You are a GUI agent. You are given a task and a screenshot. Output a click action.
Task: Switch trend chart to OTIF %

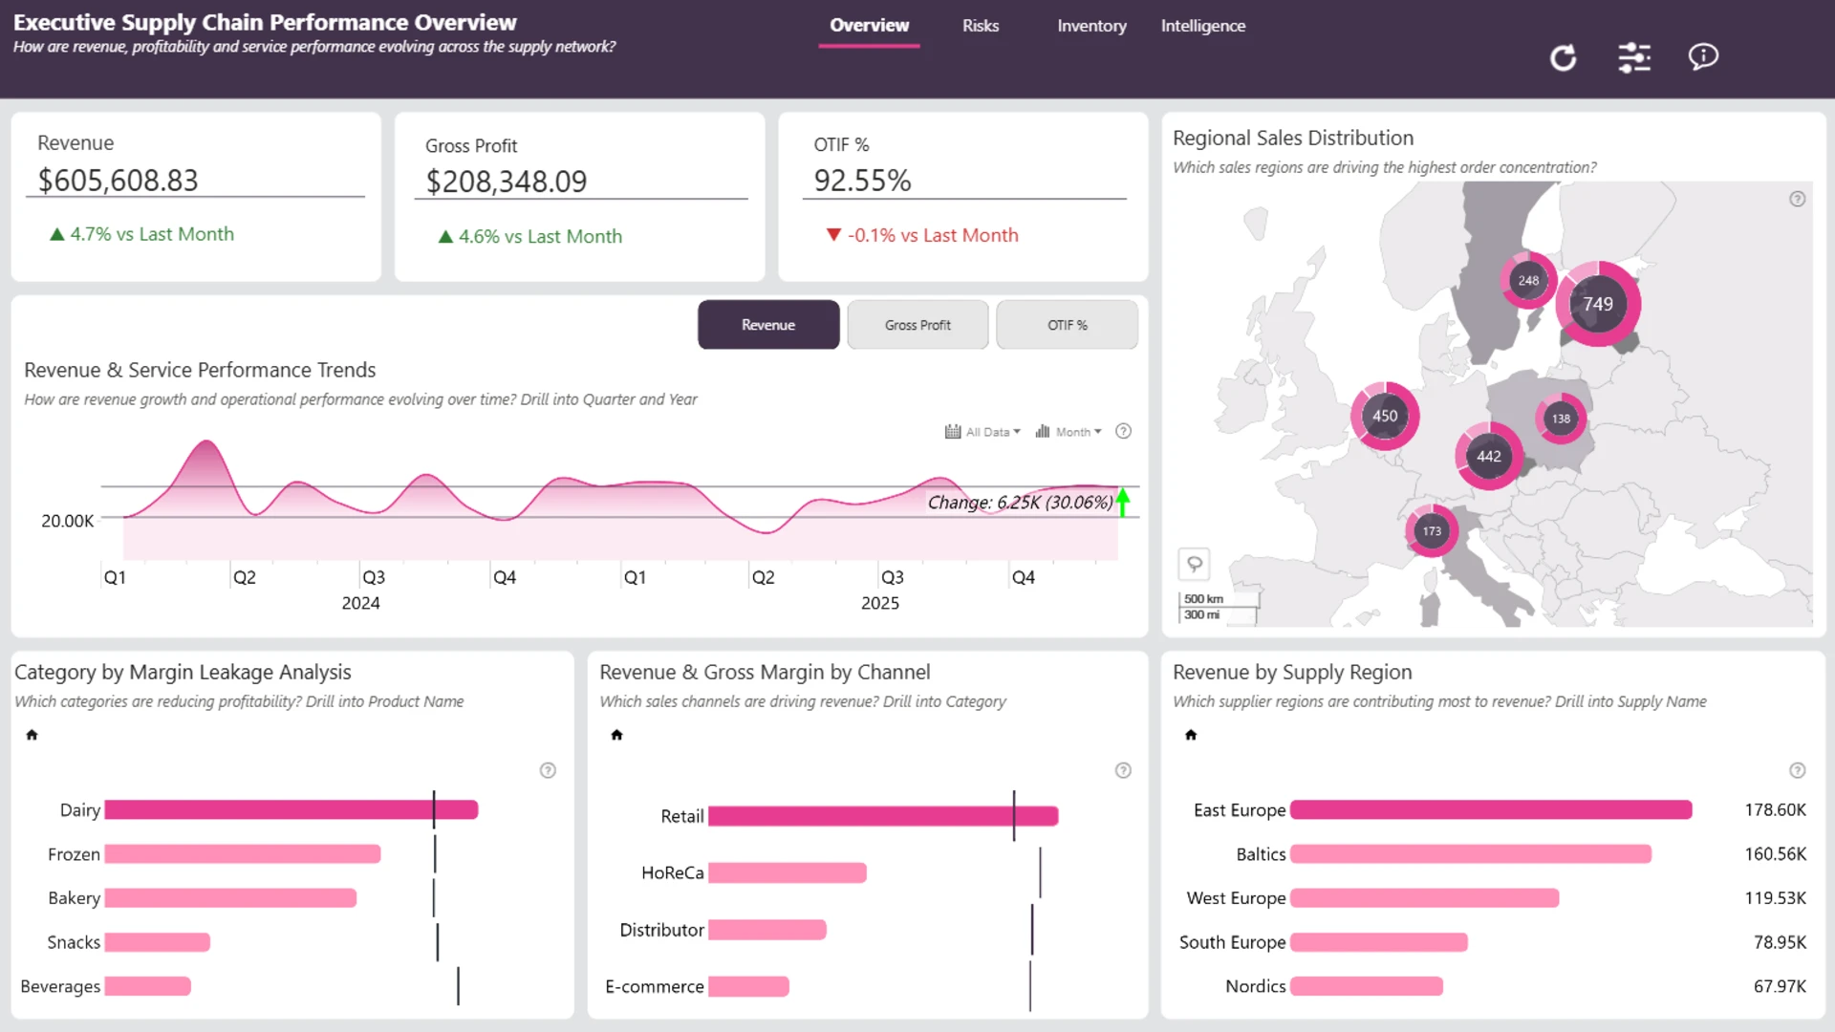pyautogui.click(x=1067, y=325)
